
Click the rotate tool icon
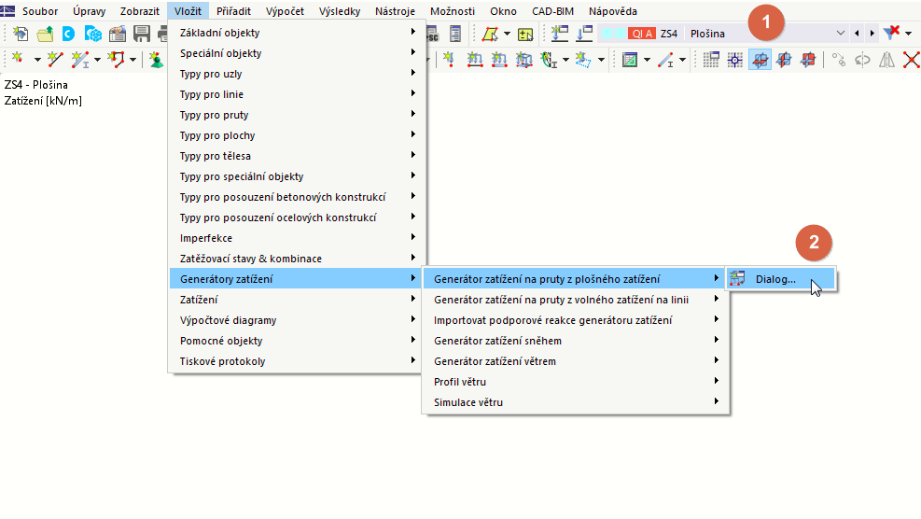pyautogui.click(x=863, y=60)
